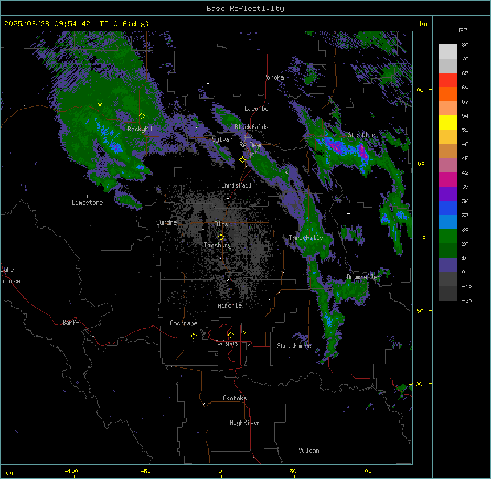
Task: Click the magenta 42 dBZ legend swatch
Action: pos(448,179)
